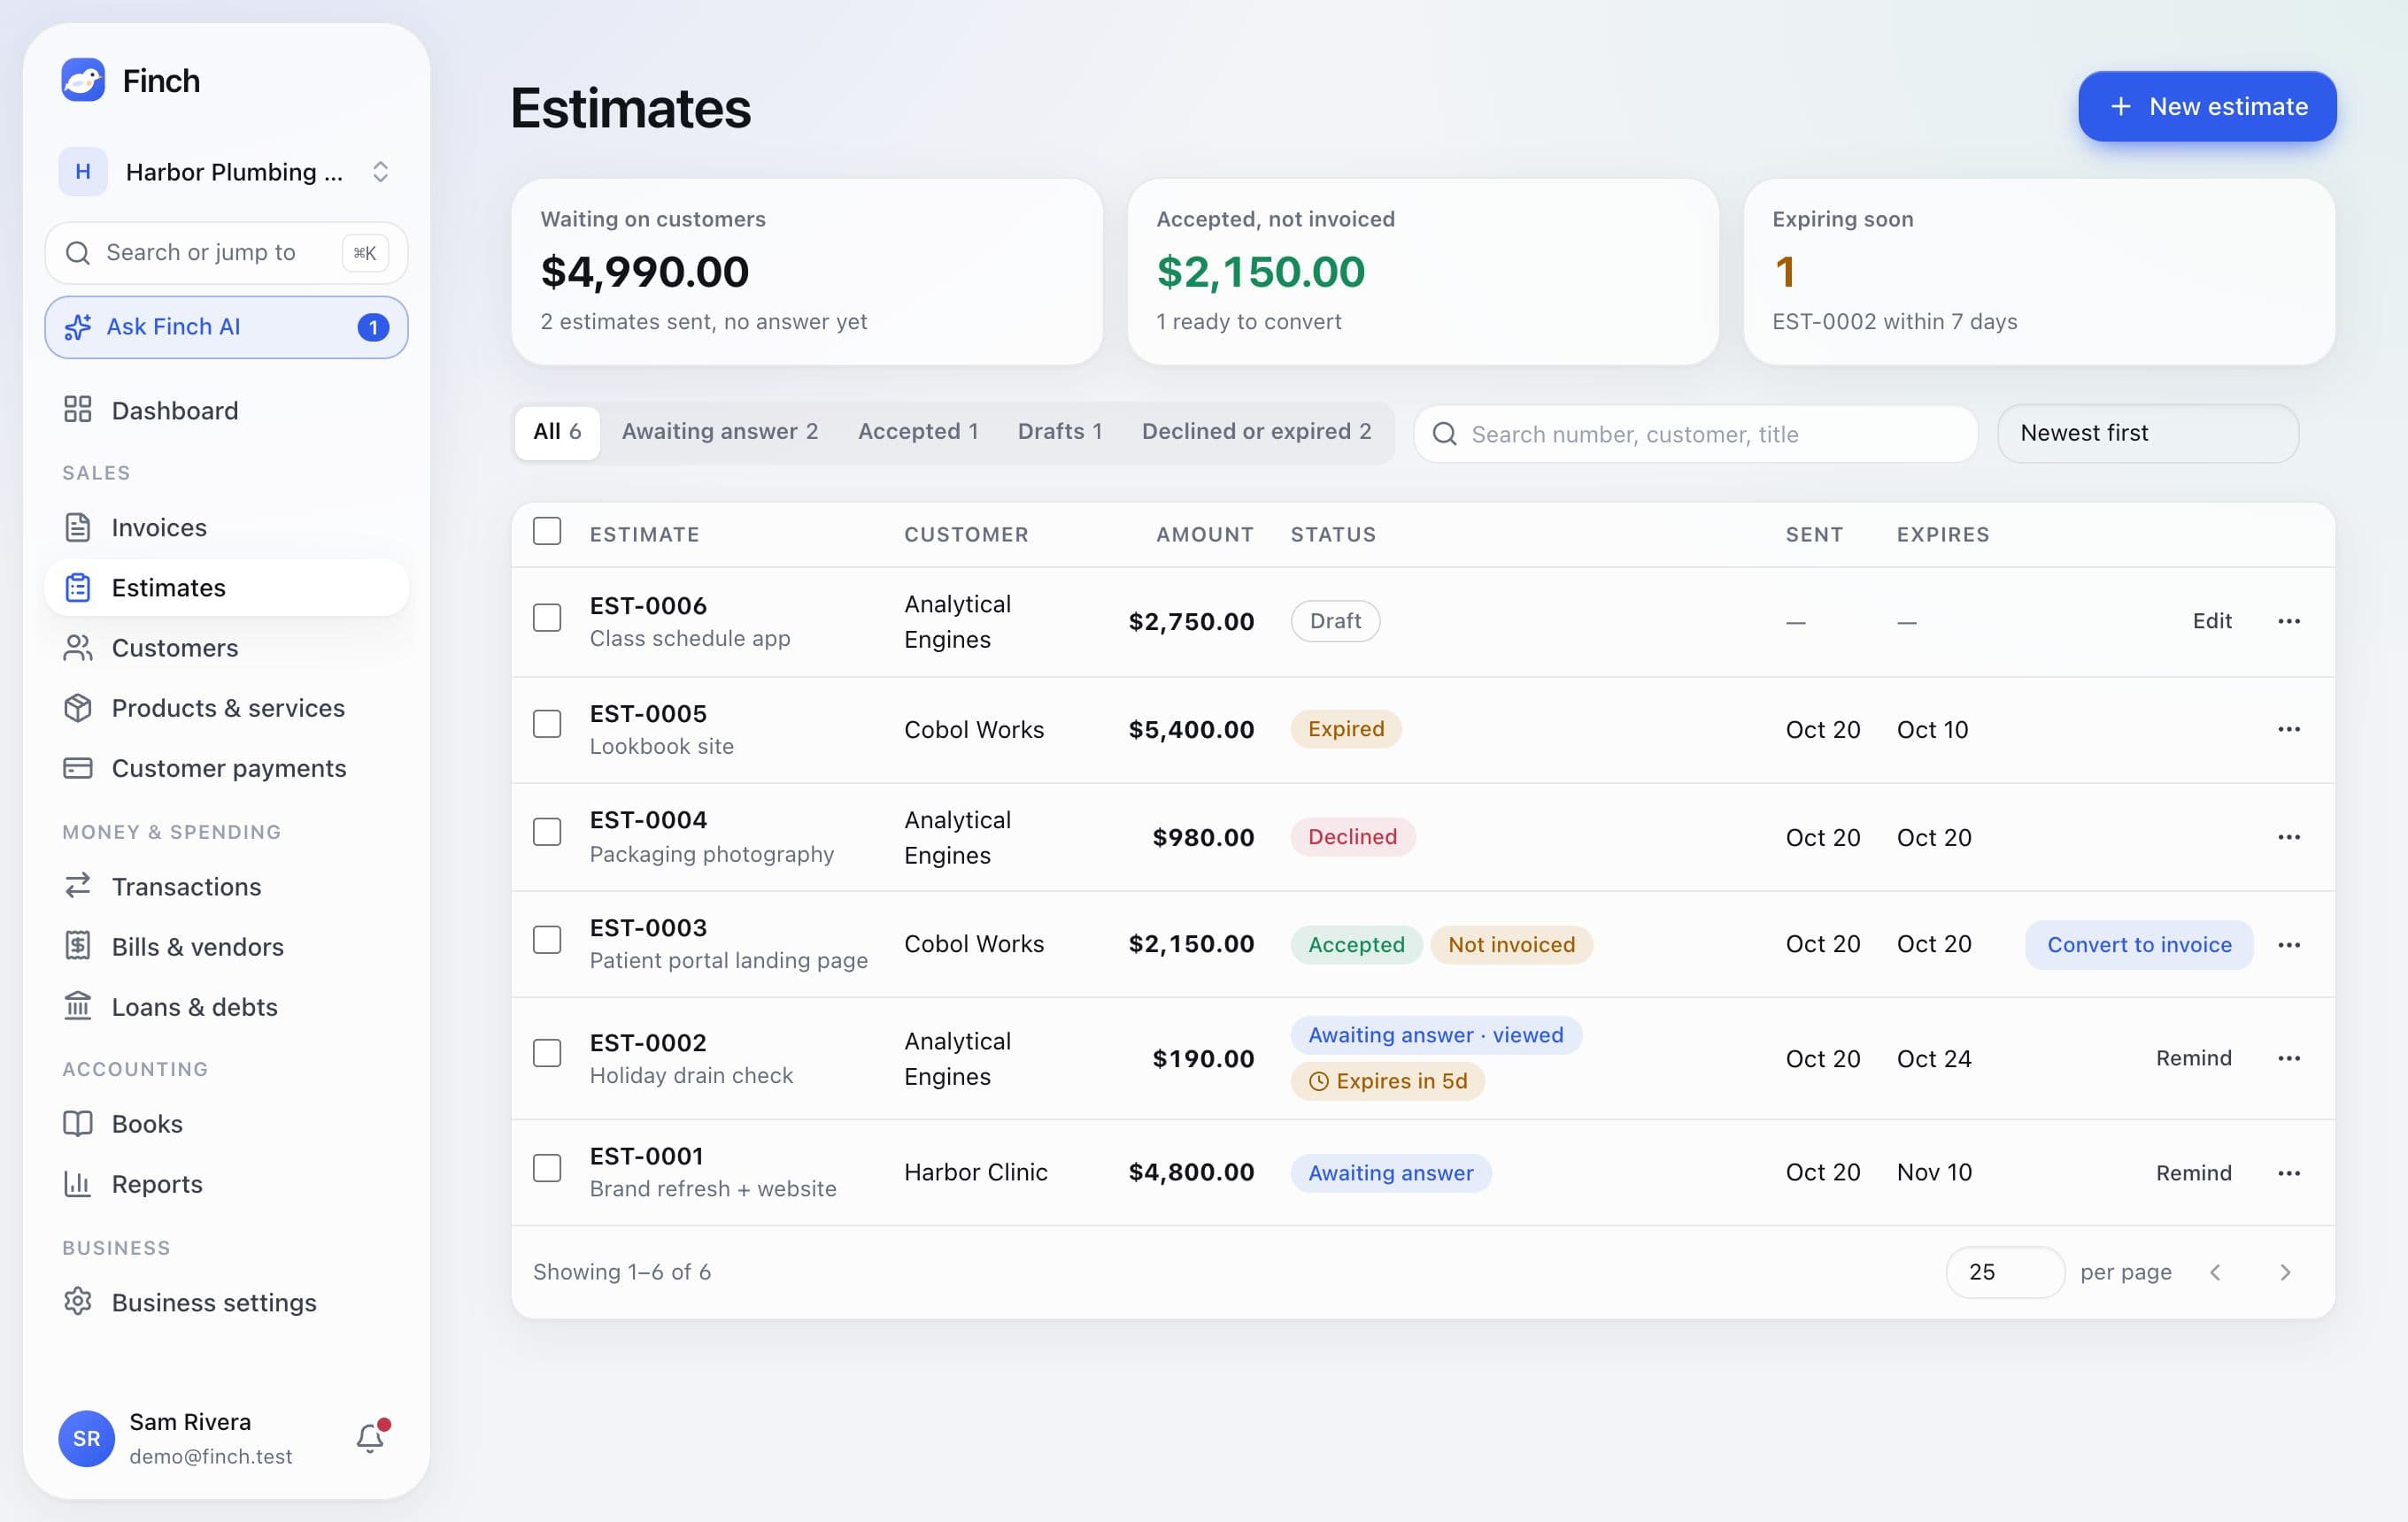Check the EST-0003 row checkbox
The width and height of the screenshot is (2408, 1522).
[547, 940]
